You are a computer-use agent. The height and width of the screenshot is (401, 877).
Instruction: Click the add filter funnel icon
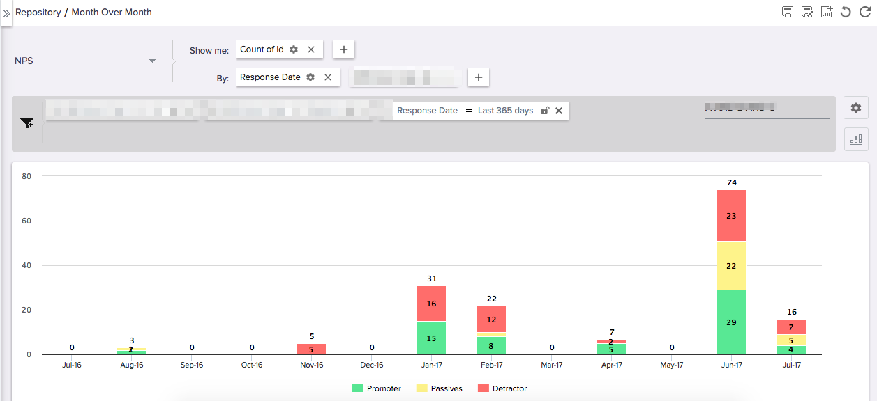[27, 123]
